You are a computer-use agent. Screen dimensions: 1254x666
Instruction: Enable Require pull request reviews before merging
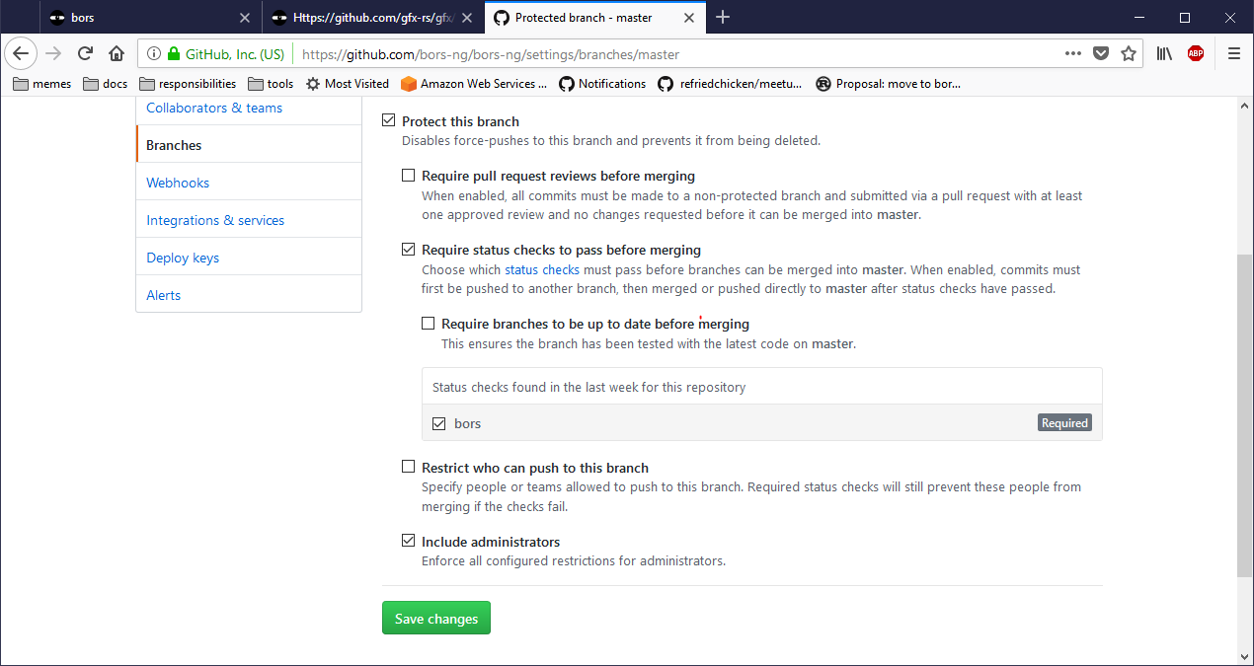pos(408,176)
